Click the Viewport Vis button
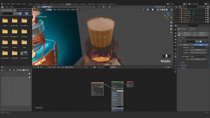This screenshot has width=210, height=118. tap(185, 35)
